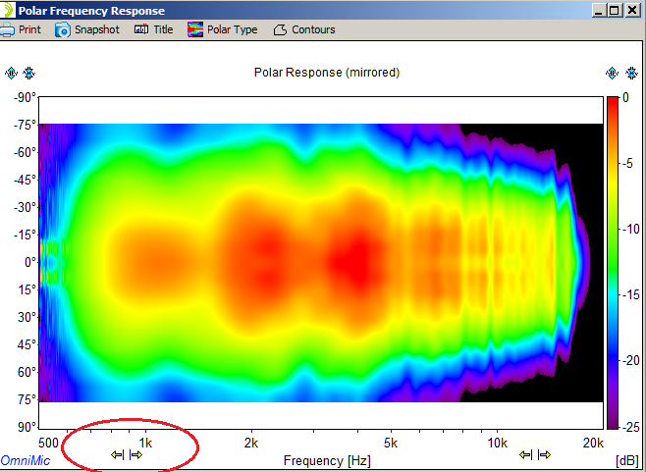Click the '[dB]' unit label

[x=627, y=460]
